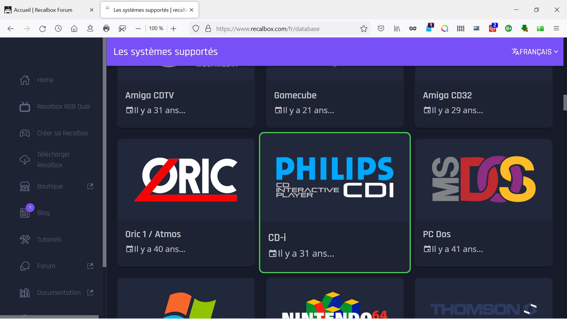Screen dimensions: 567x319
Task: Zoom in with plus button
Action: coord(174,29)
